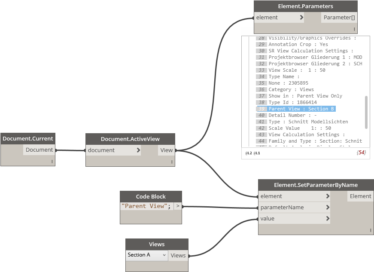The image size is (374, 272).
Task: Select the Element.Parameters node title bar
Action: click(x=305, y=6)
